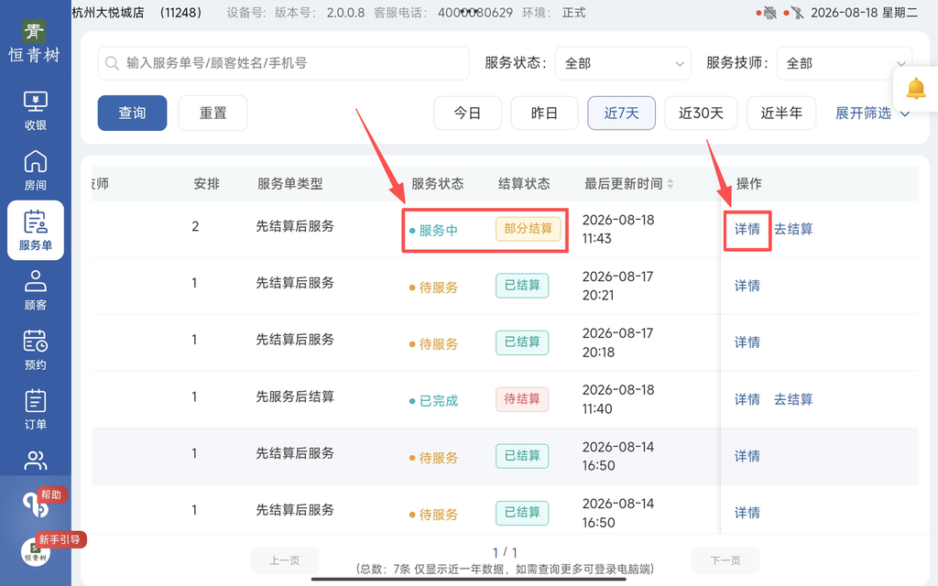
Task: Click the 服务单类型 column header
Action: [290, 183]
